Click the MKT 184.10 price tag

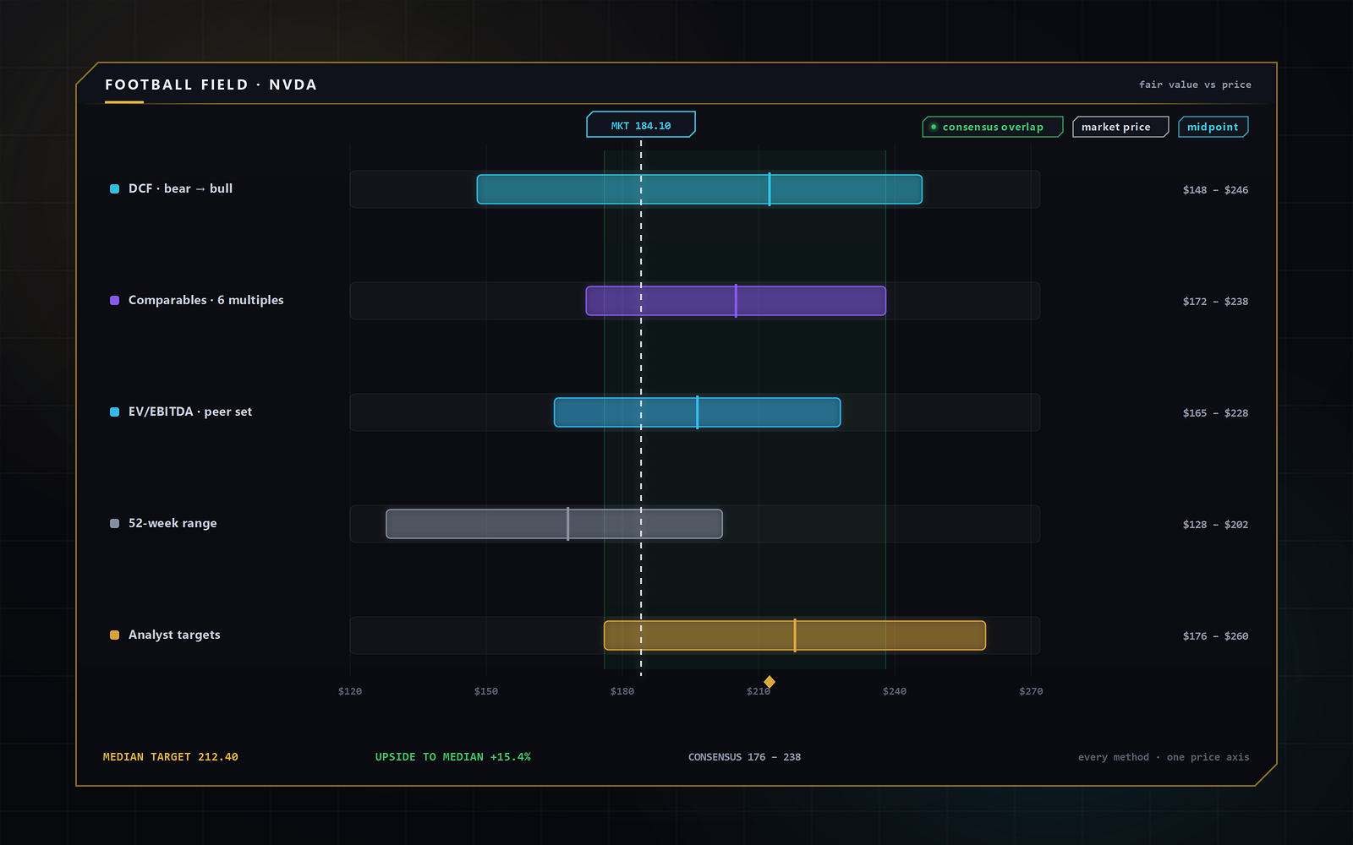[641, 125]
